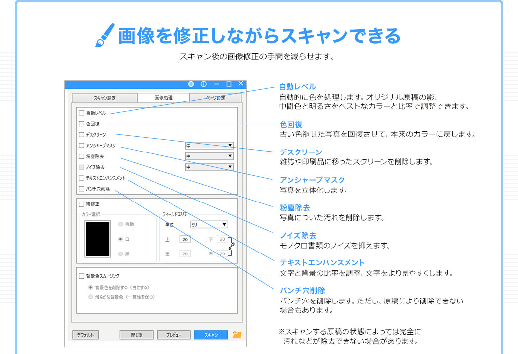This screenshot has height=354, width=518.
Task: Check the テキストエンハンスメント checkbox
Action: click(x=81, y=178)
